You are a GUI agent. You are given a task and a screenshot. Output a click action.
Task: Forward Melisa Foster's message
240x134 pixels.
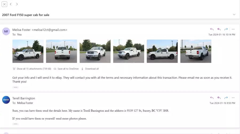226,29
